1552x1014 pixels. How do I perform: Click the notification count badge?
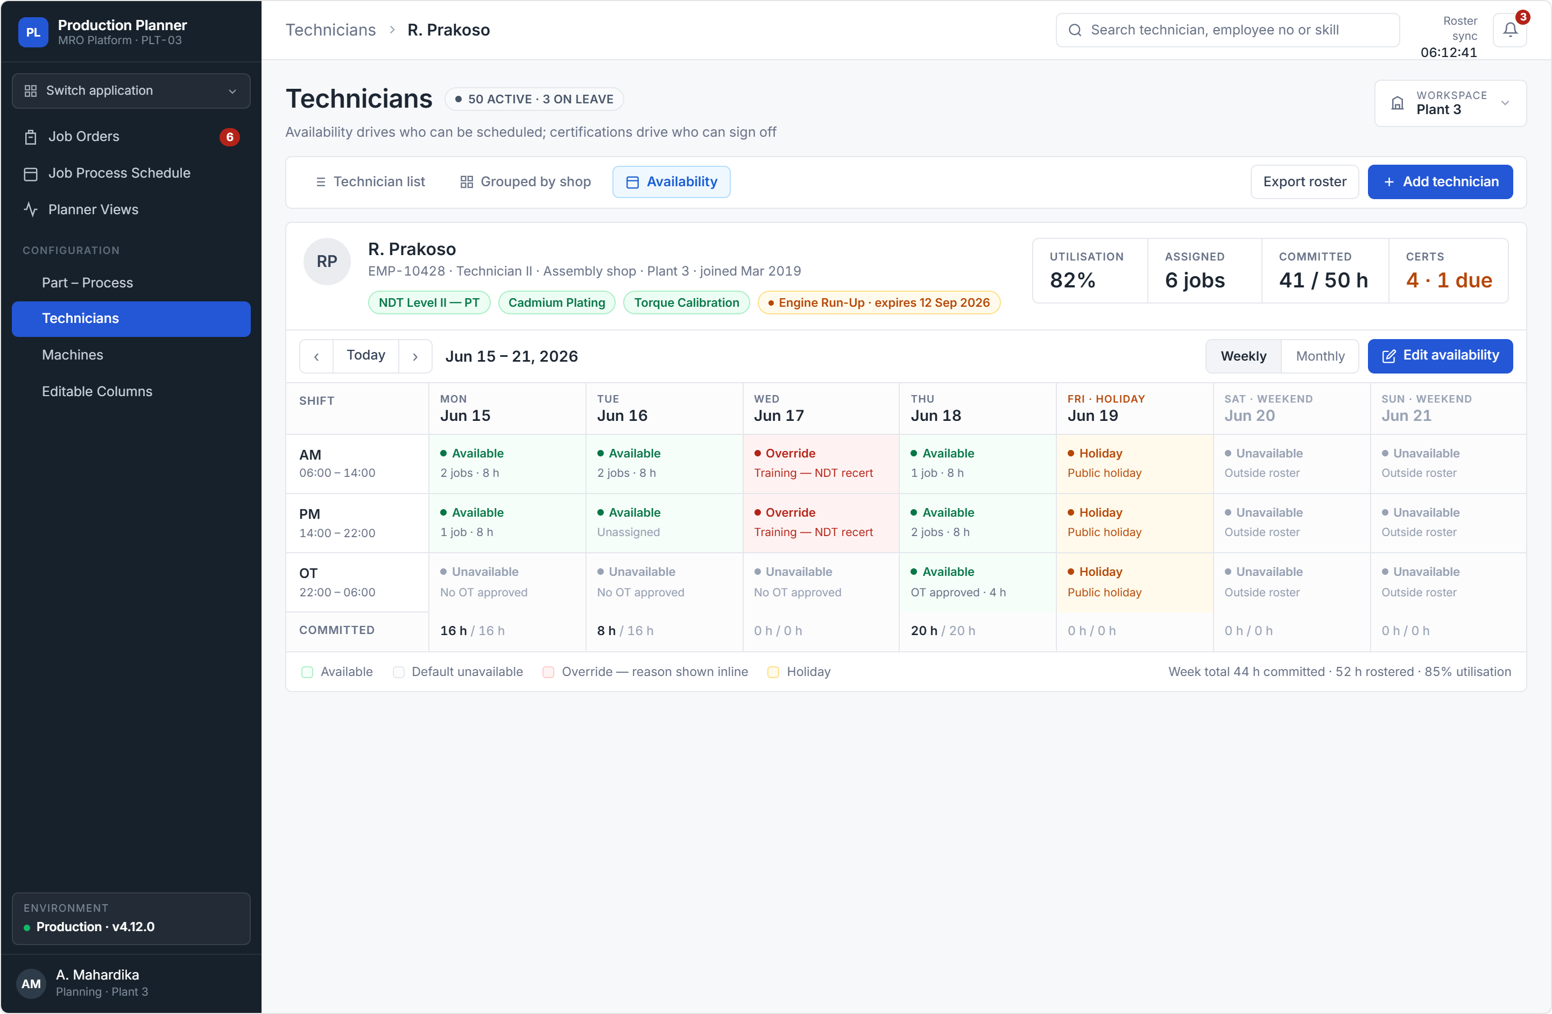coord(1522,17)
